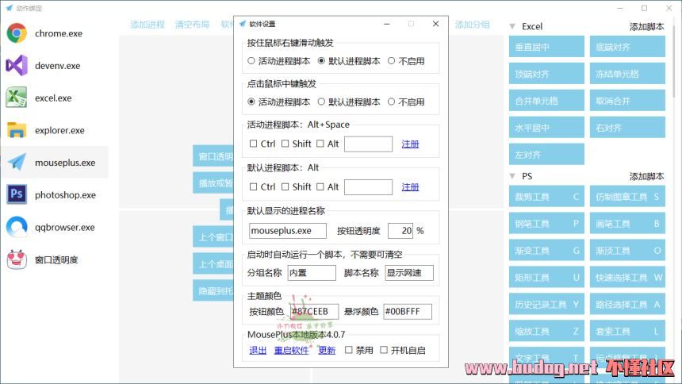Click 添加脚本 next to the Excel group
The image size is (682, 384).
[646, 26]
